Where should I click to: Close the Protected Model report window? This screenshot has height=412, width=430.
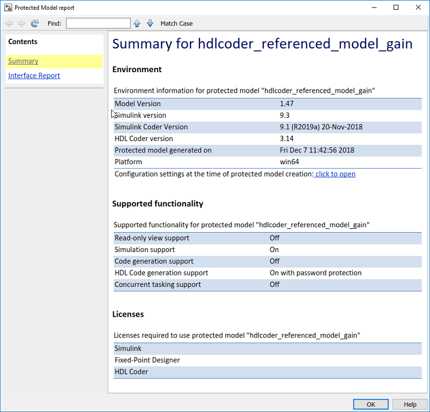(x=418, y=8)
